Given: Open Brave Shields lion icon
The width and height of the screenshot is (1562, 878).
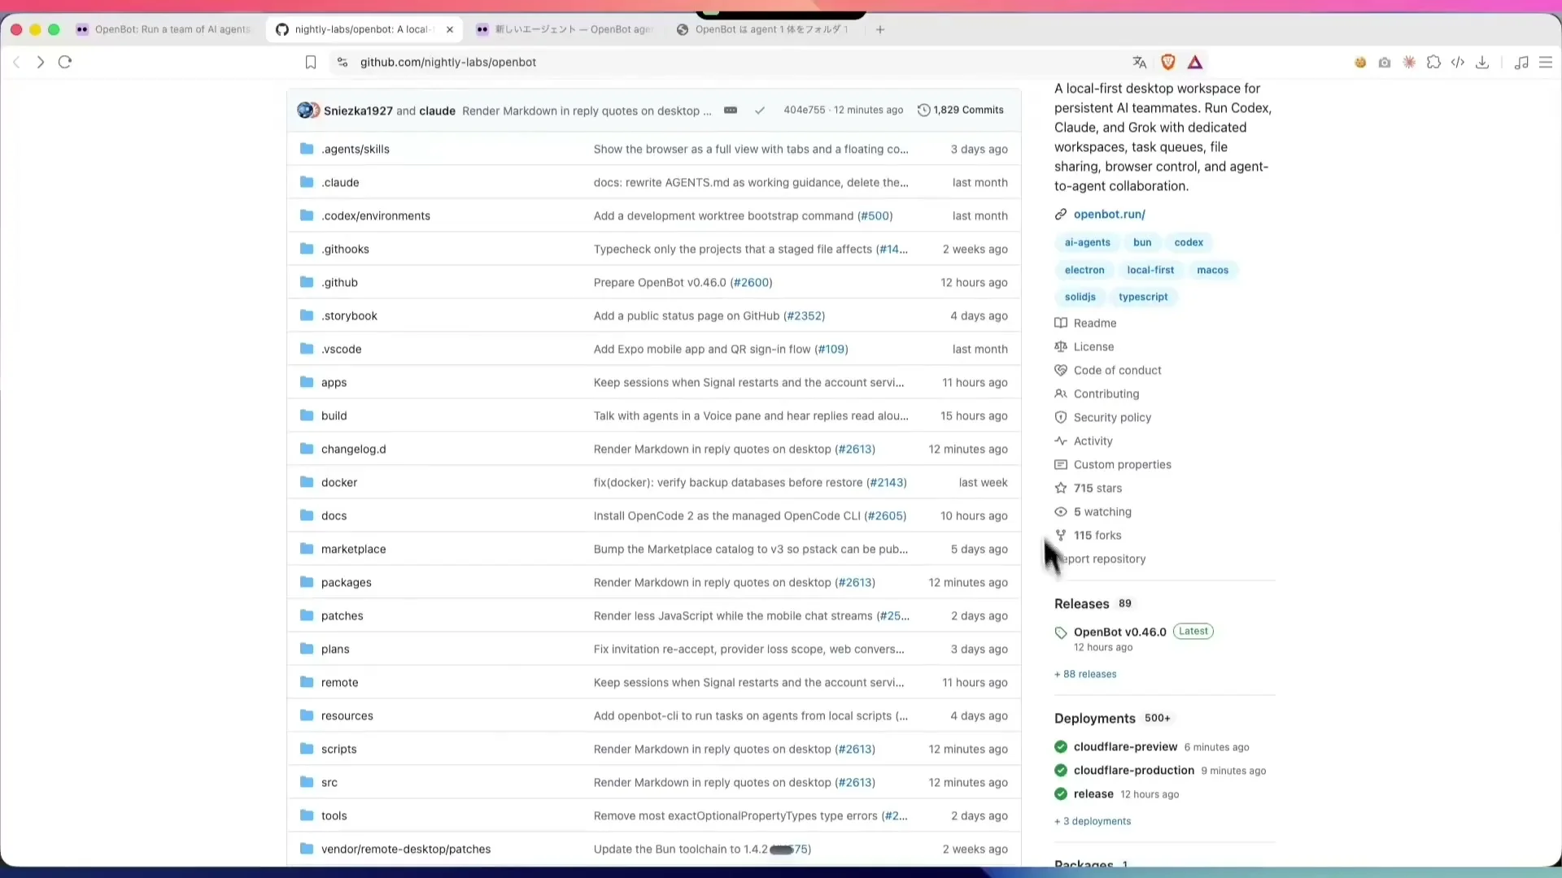Looking at the screenshot, I should coord(1167,62).
